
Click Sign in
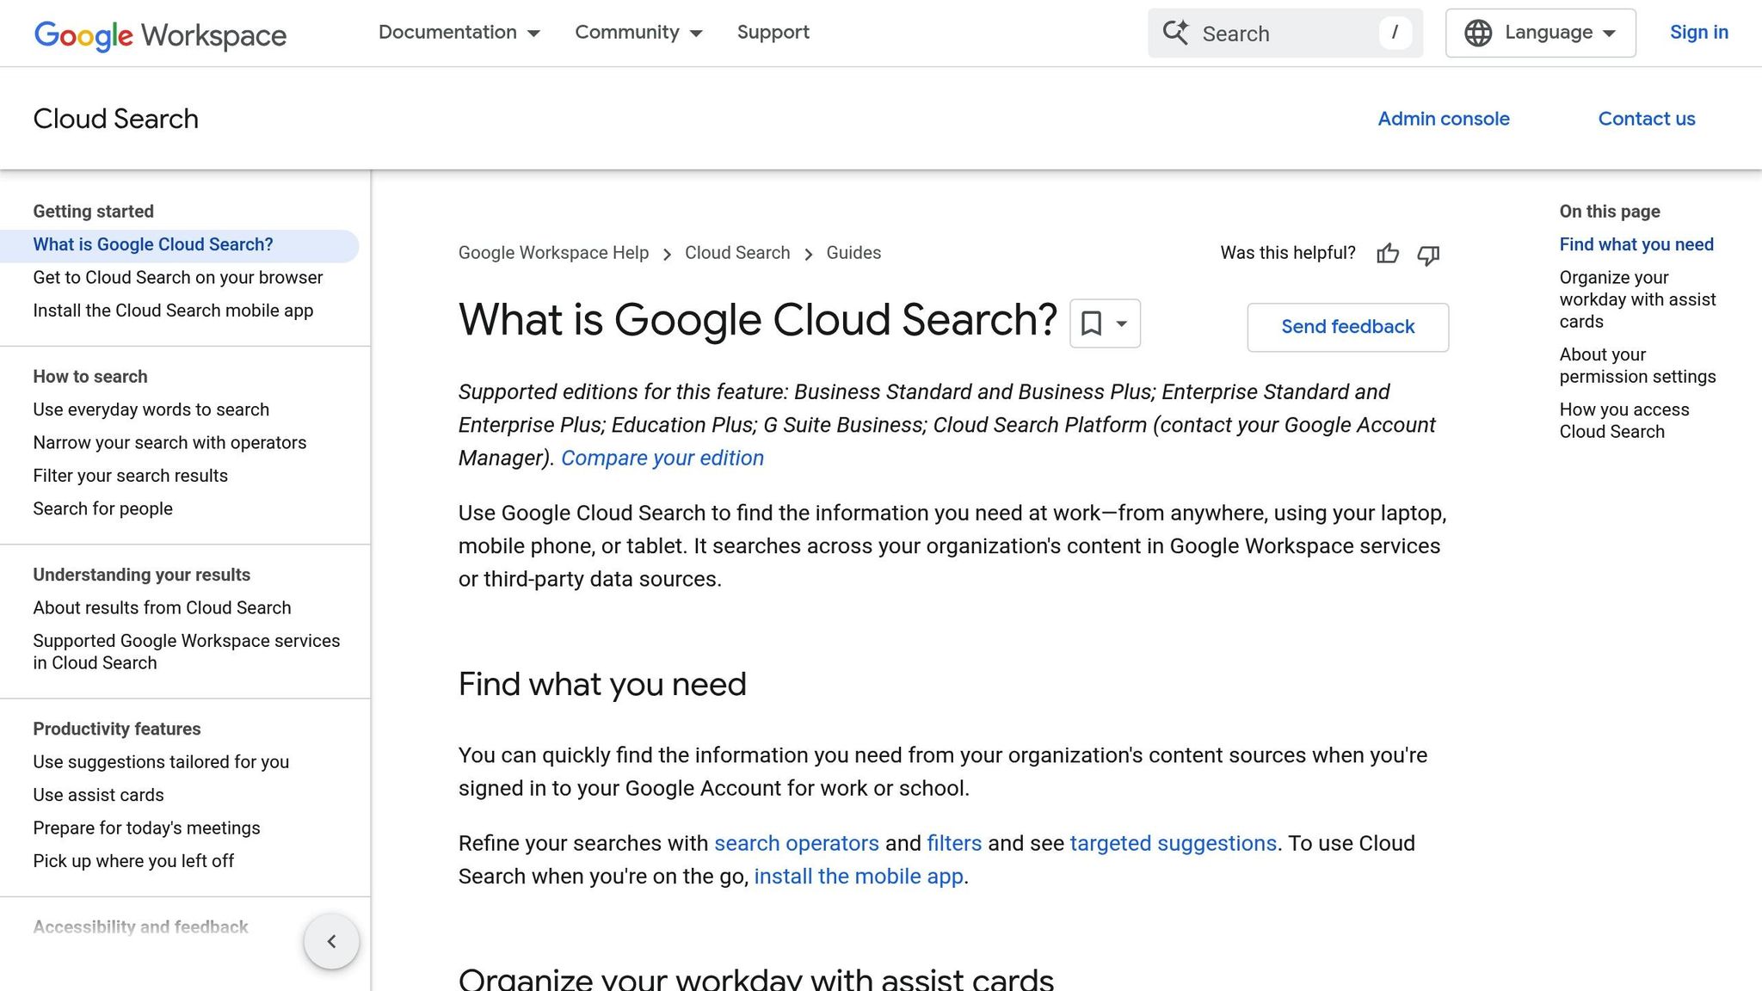pyautogui.click(x=1698, y=33)
